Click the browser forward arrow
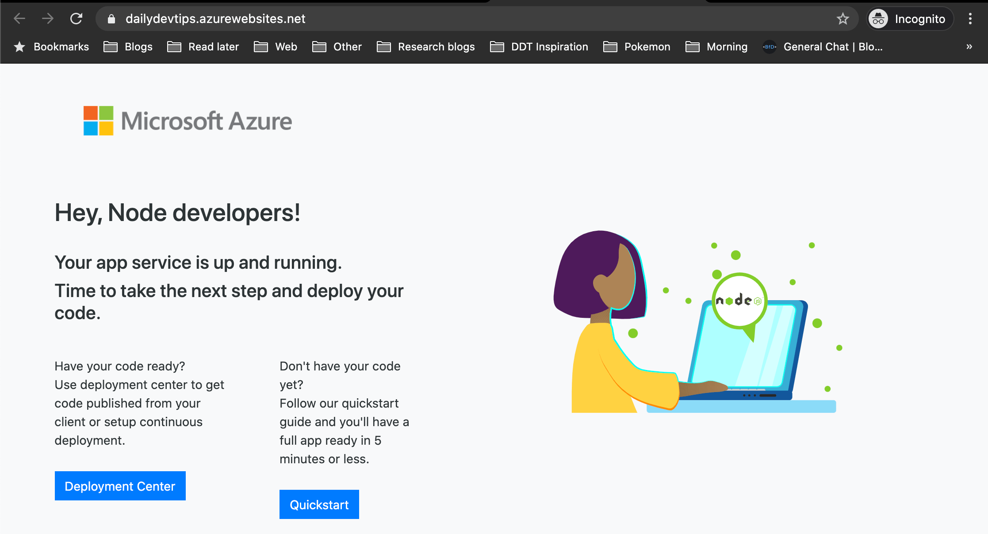This screenshot has height=534, width=988. pyautogui.click(x=48, y=19)
